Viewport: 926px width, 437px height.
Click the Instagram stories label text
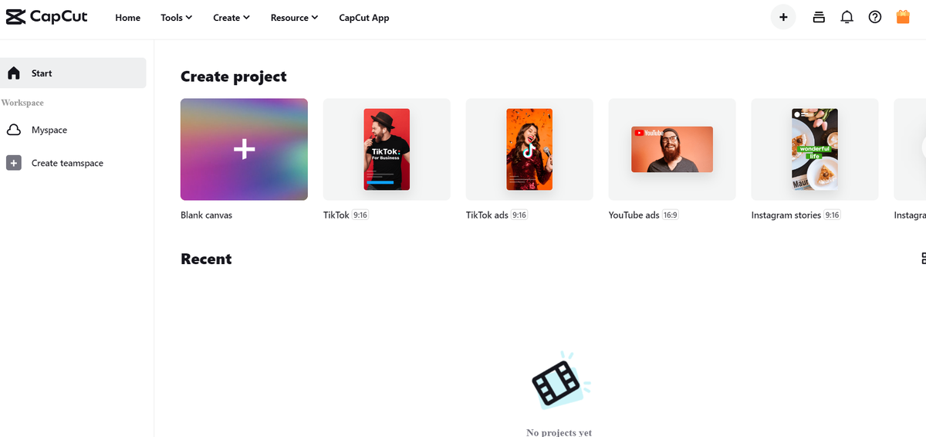(786, 215)
